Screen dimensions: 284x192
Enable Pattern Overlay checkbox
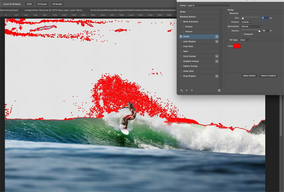[x=181, y=66]
